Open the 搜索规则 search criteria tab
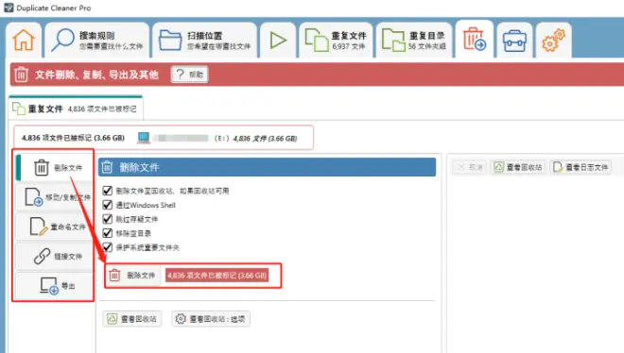Image resolution: width=624 pixels, height=353 pixels. click(x=97, y=40)
